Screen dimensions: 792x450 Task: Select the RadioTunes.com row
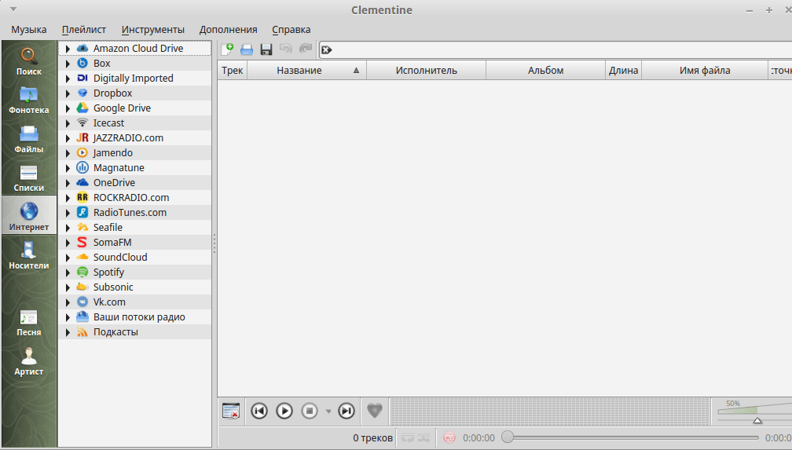(x=135, y=213)
